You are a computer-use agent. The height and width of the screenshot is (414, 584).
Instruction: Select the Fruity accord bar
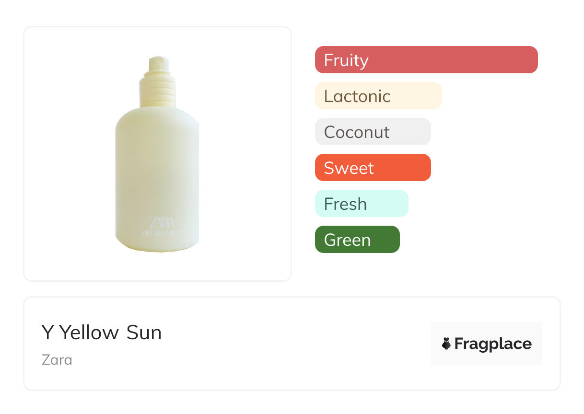click(426, 60)
